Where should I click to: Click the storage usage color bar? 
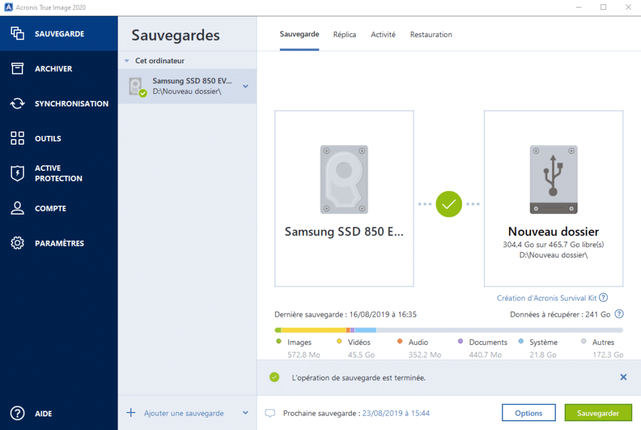[x=449, y=330]
